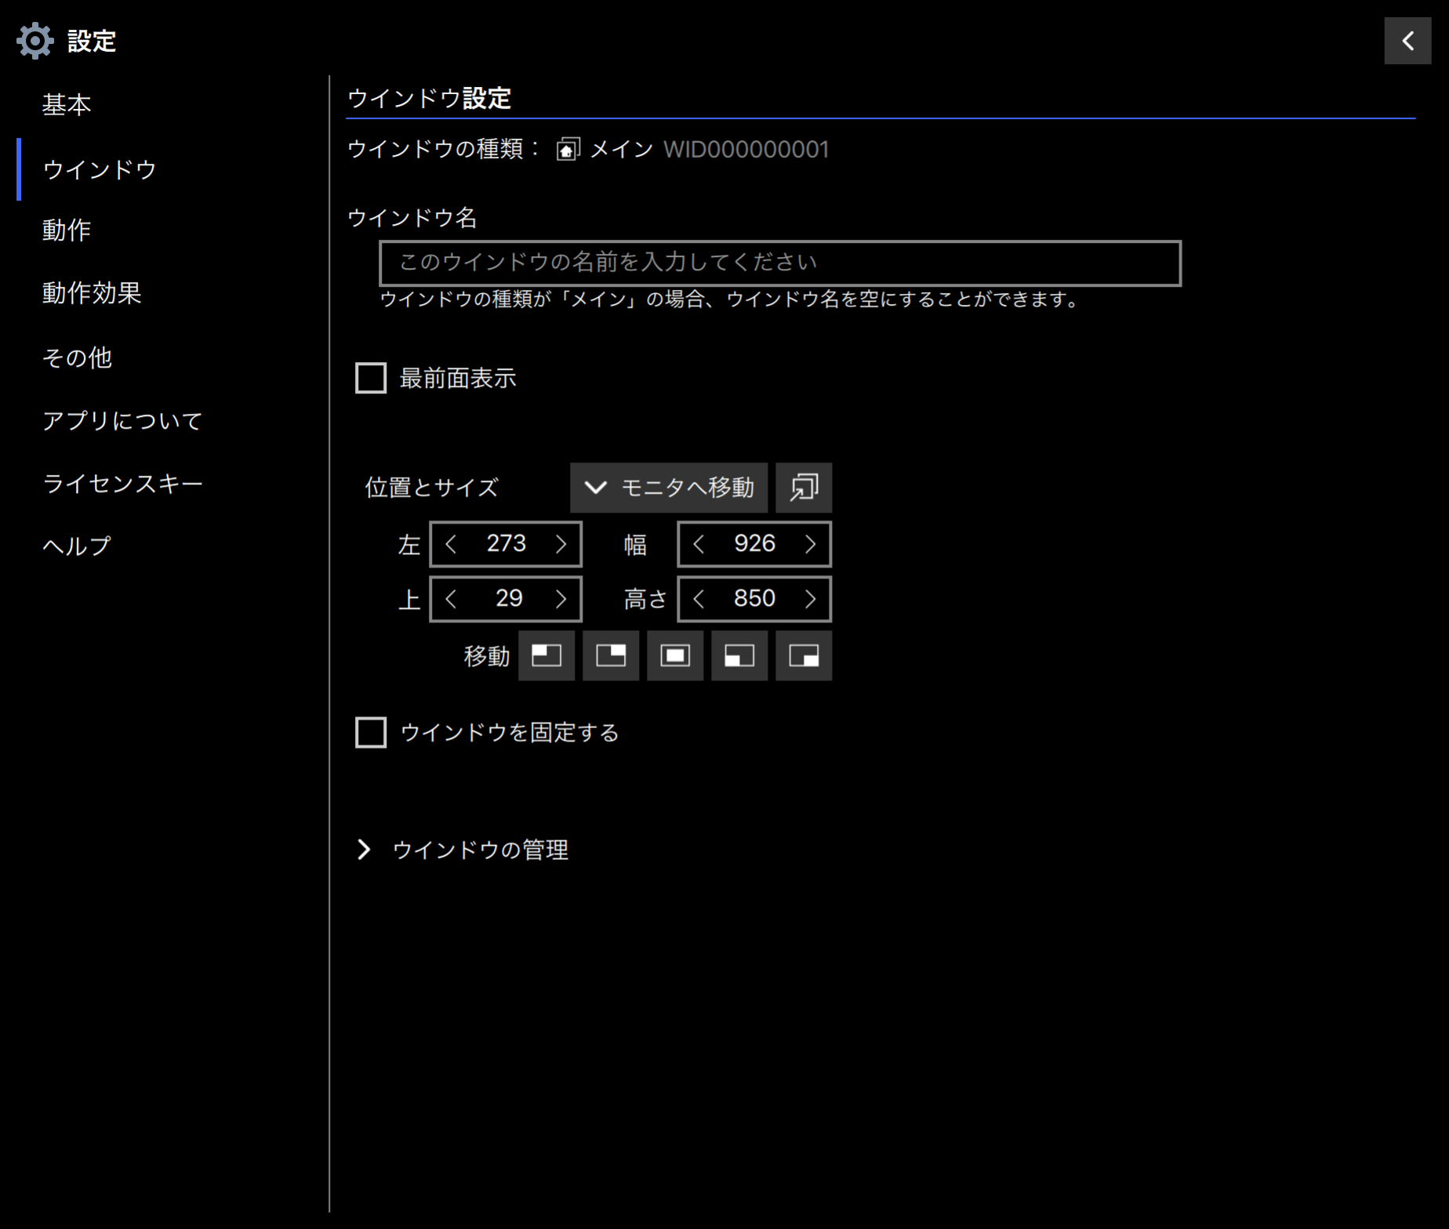
Task: Move window to center of monitor
Action: click(675, 656)
